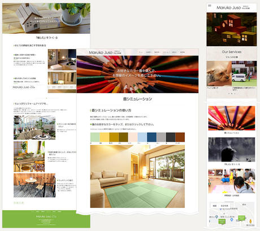Open the children playing thumbnail
This screenshot has width=260, height=231.
[x=232, y=181]
